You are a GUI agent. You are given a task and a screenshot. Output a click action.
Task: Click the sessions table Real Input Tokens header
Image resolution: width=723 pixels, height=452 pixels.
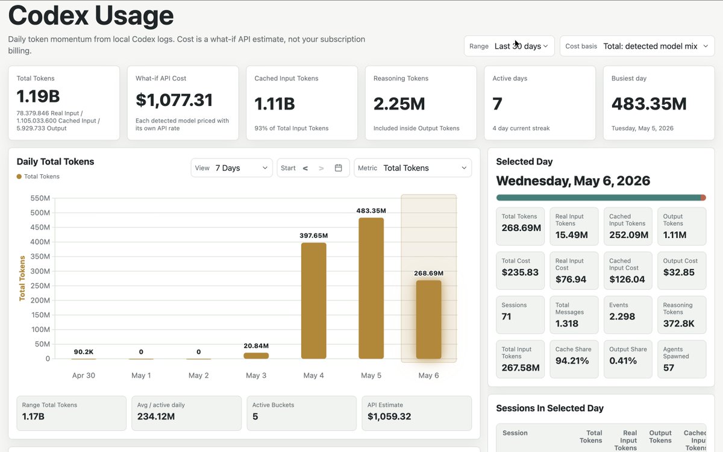coord(625,440)
